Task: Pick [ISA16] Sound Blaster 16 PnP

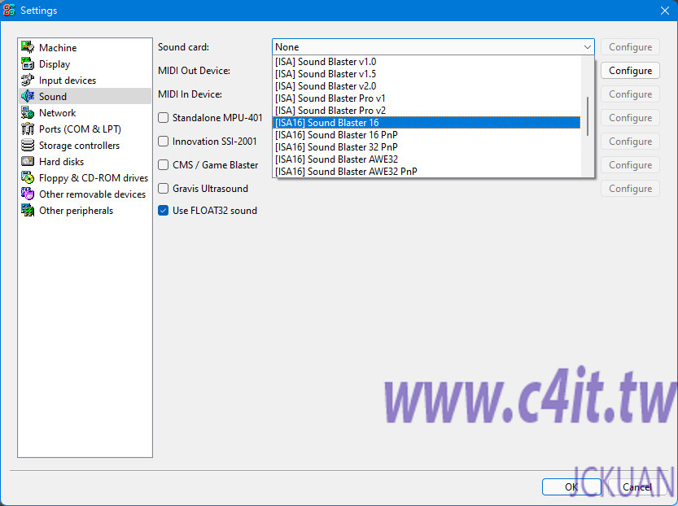Action: tap(426, 135)
